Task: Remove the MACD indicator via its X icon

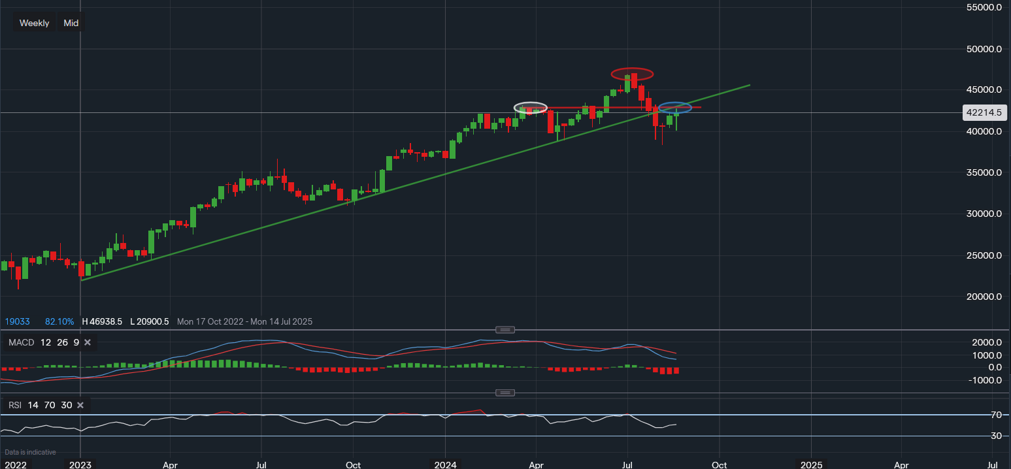Action: (x=88, y=342)
